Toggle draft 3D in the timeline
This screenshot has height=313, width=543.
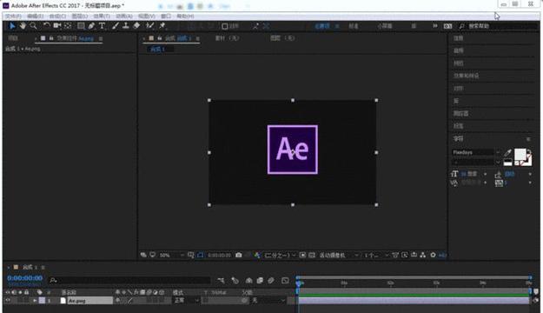point(235,280)
